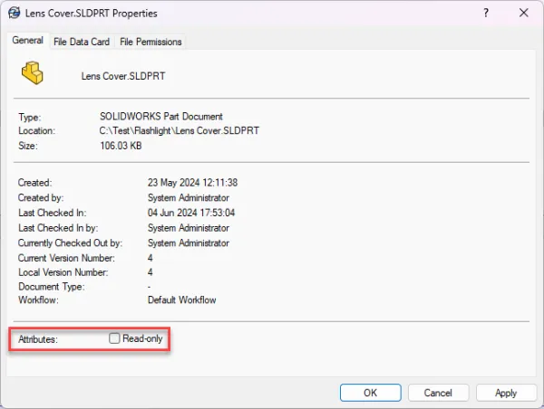Click the Document Type dash value

(150, 287)
